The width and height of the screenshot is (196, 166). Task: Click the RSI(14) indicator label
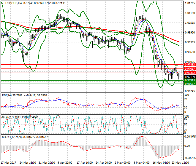click(x=8, y=95)
